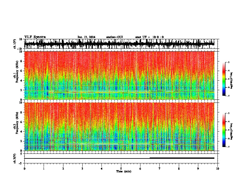Click the ch.1 frequency tick label 8
The image size is (245, 189).
coord(22,61)
